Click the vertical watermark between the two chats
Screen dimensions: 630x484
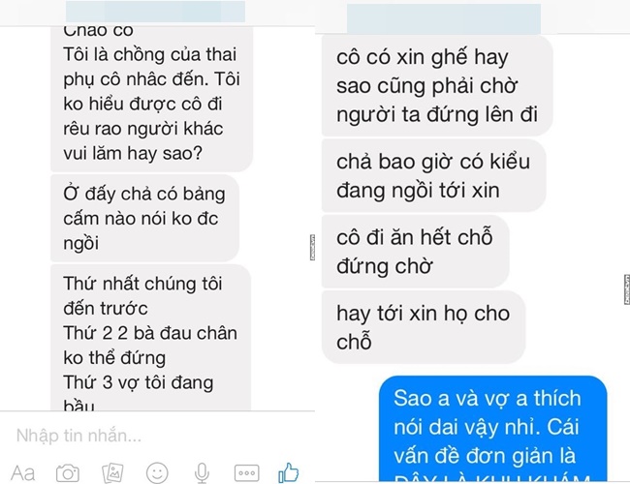[x=313, y=247]
